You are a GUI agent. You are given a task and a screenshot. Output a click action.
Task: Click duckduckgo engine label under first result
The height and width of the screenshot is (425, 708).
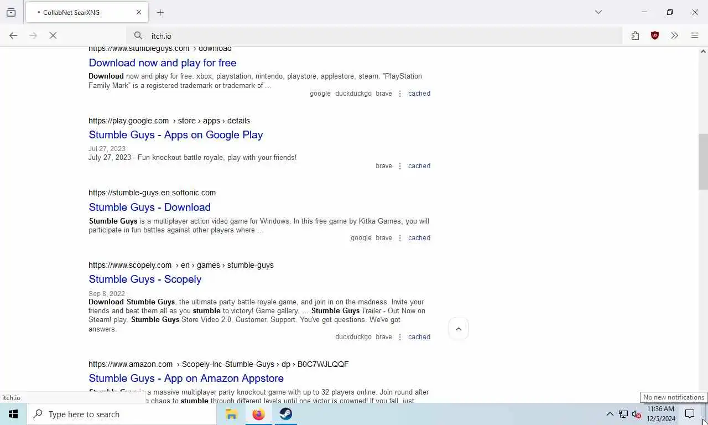[x=353, y=94]
